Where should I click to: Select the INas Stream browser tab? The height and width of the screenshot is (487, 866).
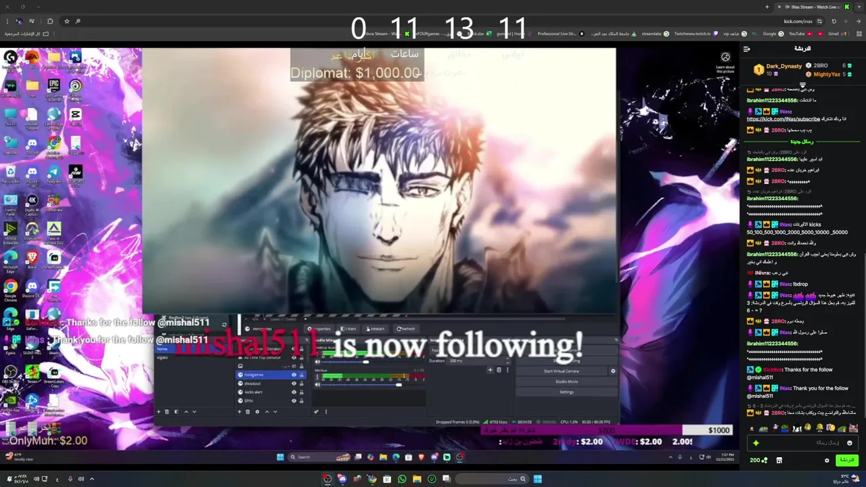coord(812,7)
